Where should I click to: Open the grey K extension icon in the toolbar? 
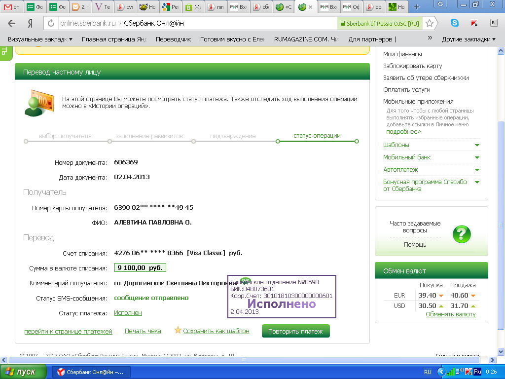pos(494,22)
